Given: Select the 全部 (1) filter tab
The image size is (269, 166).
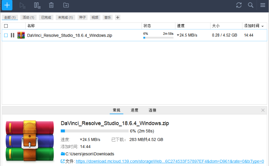Looking at the screenshot, I should point(10,17).
